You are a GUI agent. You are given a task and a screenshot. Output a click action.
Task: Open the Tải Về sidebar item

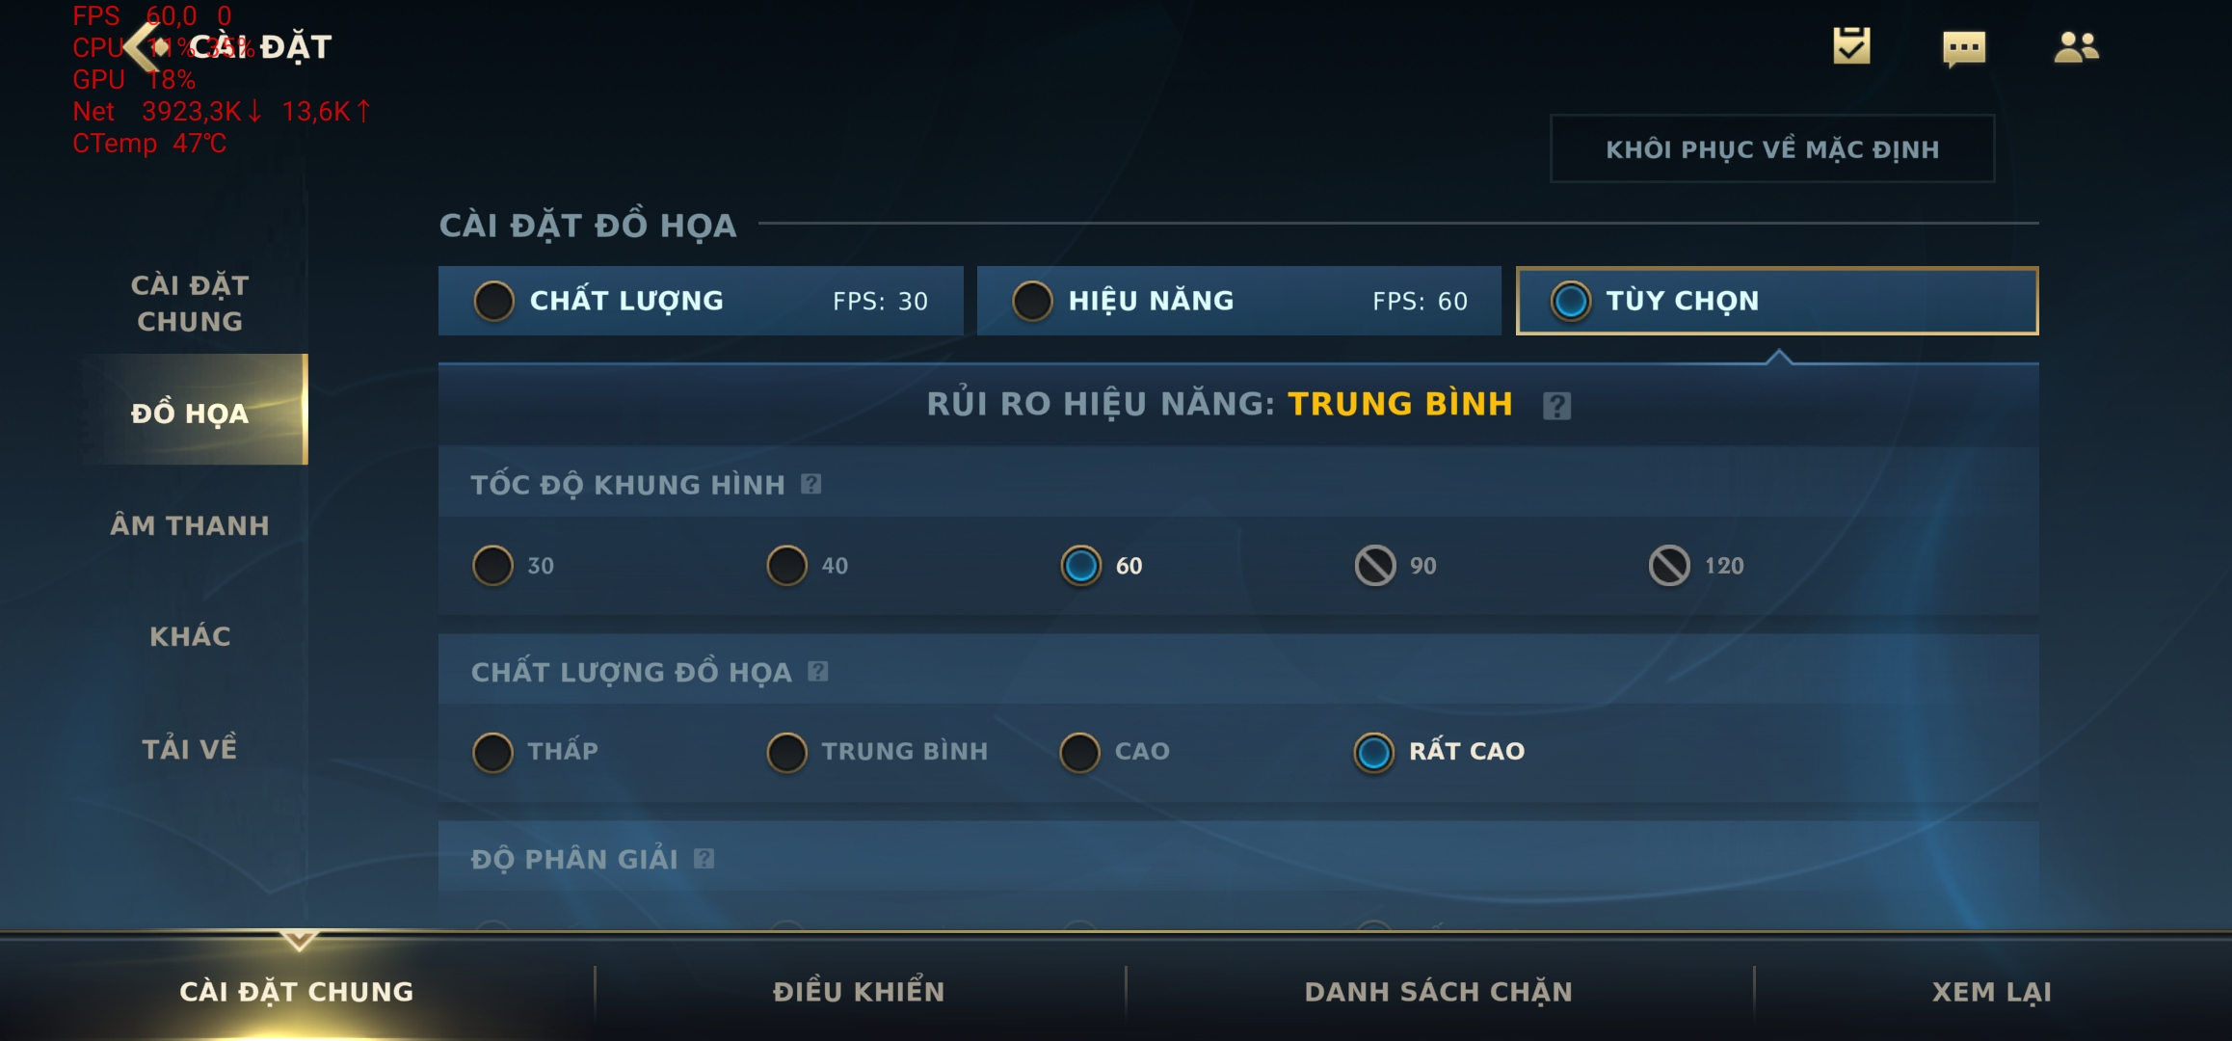point(190,749)
